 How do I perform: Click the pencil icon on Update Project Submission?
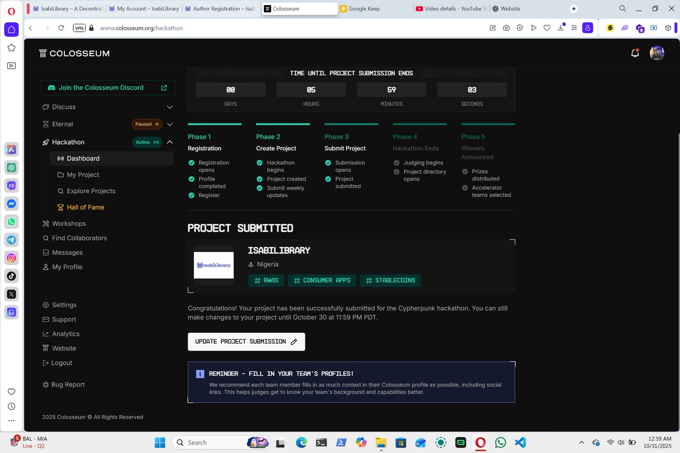[294, 342]
